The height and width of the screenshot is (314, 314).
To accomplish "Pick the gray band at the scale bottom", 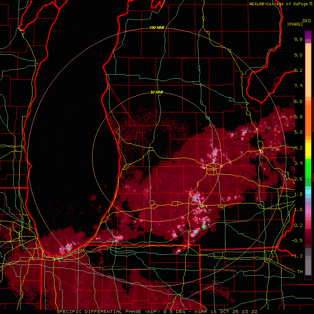I will click(308, 262).
